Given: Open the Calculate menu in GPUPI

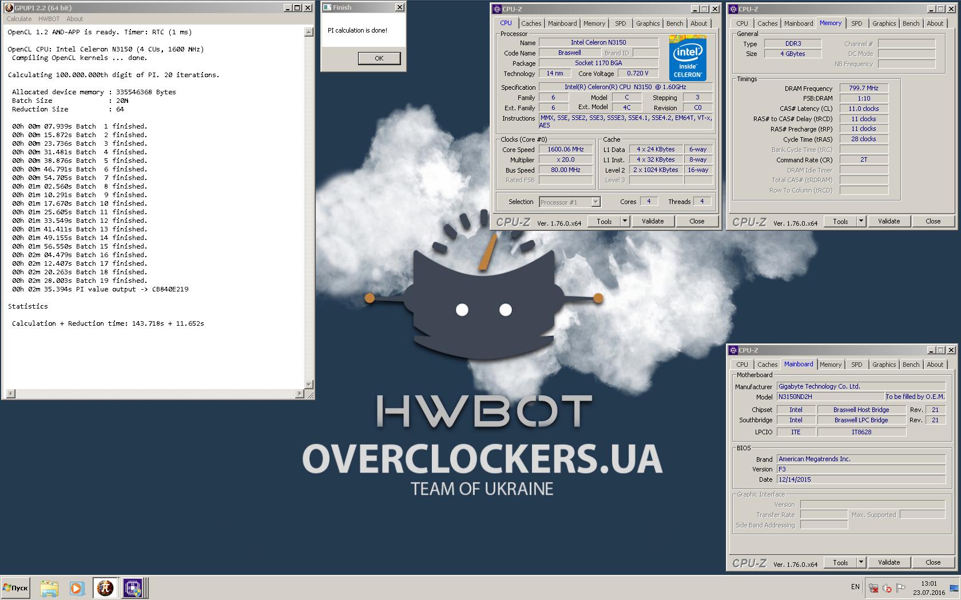Looking at the screenshot, I should (x=19, y=19).
